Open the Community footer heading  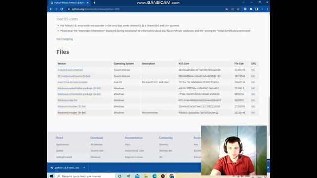[166, 138]
